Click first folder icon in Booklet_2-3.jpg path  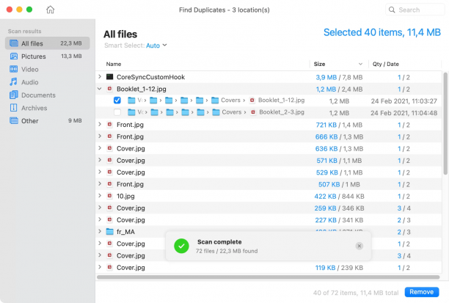[x=131, y=112]
